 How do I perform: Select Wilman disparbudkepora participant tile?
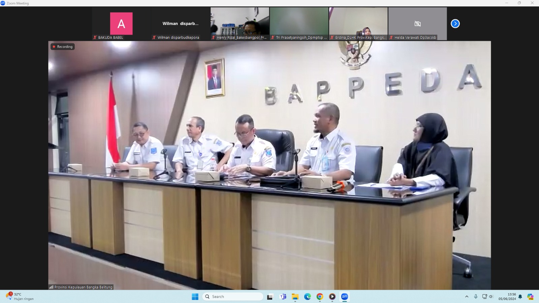[181, 24]
